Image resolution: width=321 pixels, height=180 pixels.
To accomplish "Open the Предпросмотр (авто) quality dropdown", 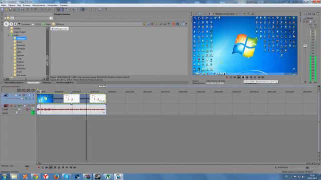I will coord(237,13).
